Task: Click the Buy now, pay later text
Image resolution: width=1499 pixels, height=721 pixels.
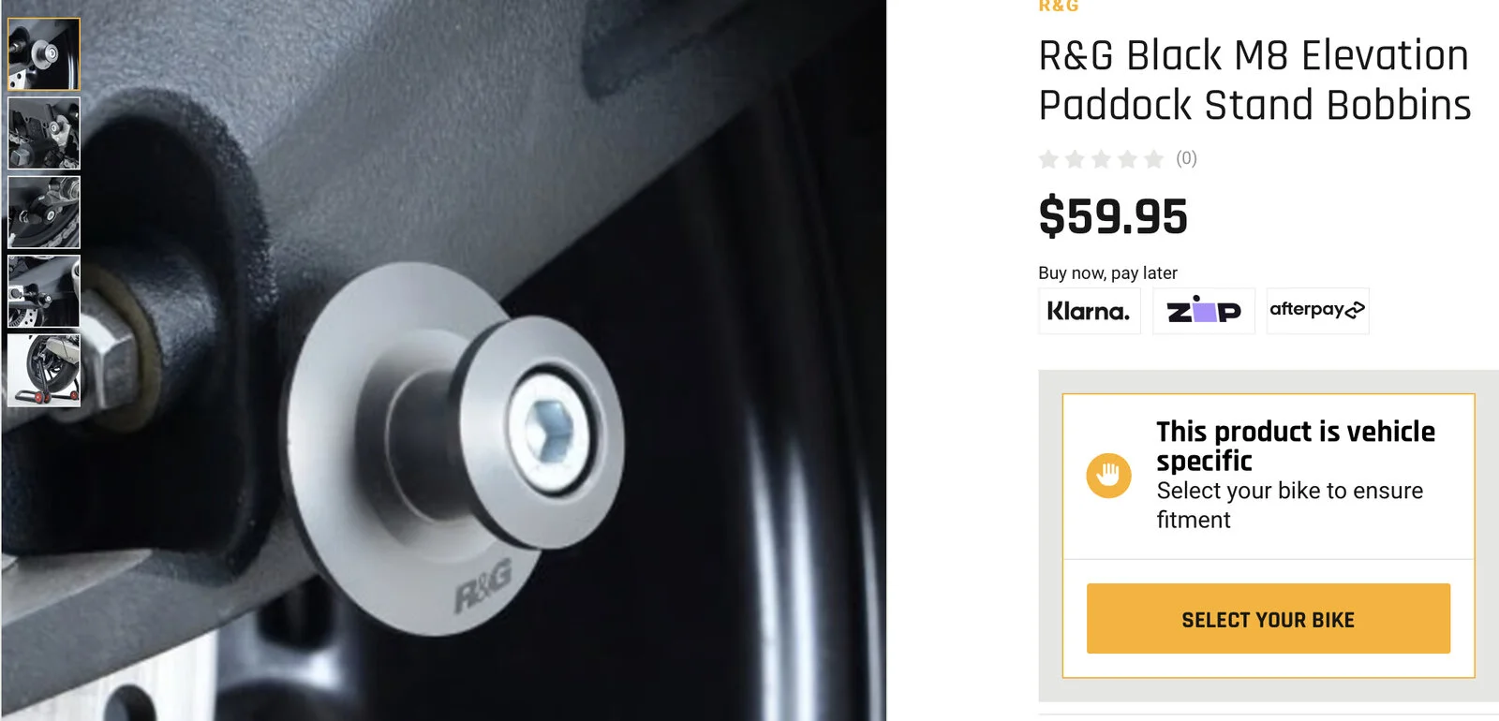Action: tap(1107, 272)
